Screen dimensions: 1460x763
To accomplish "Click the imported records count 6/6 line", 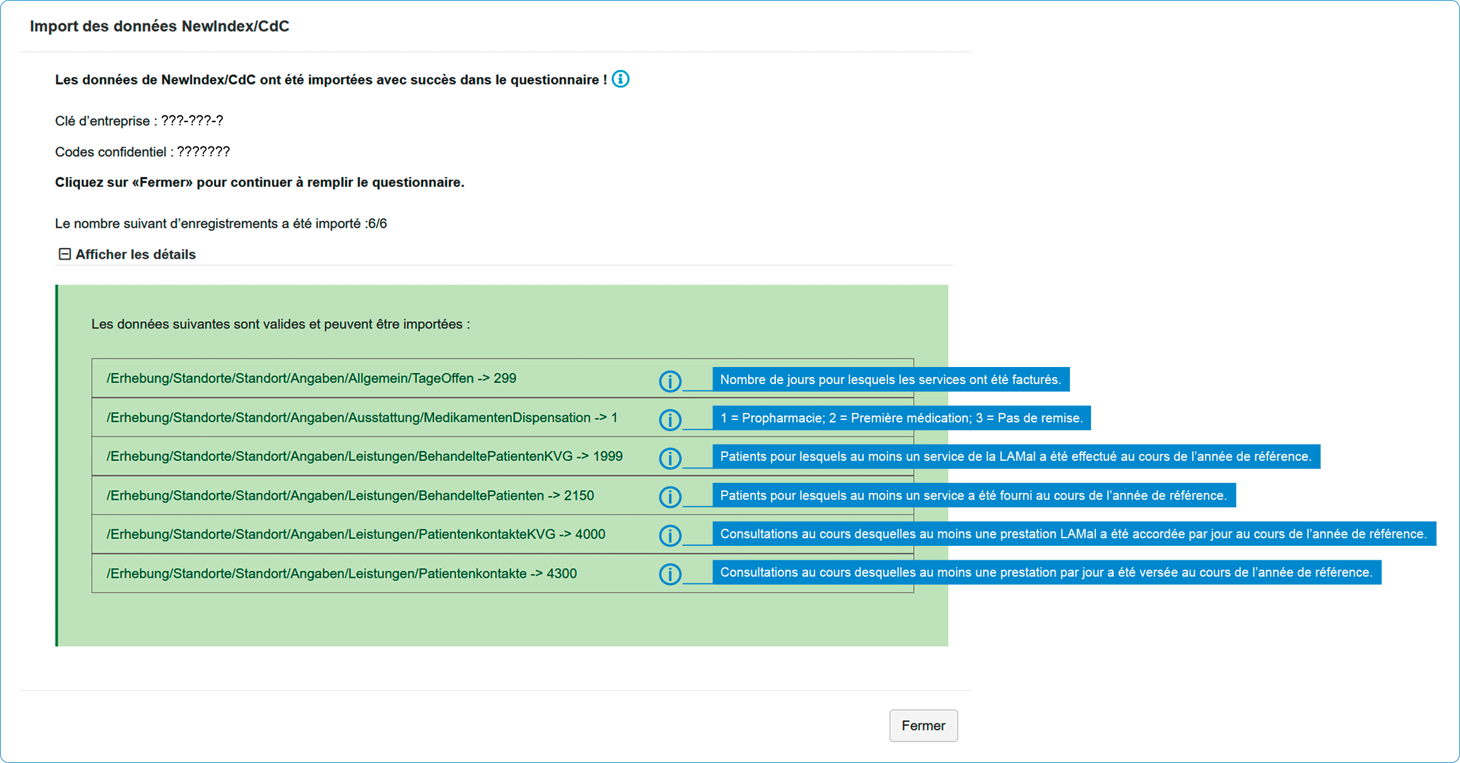I will click(220, 223).
